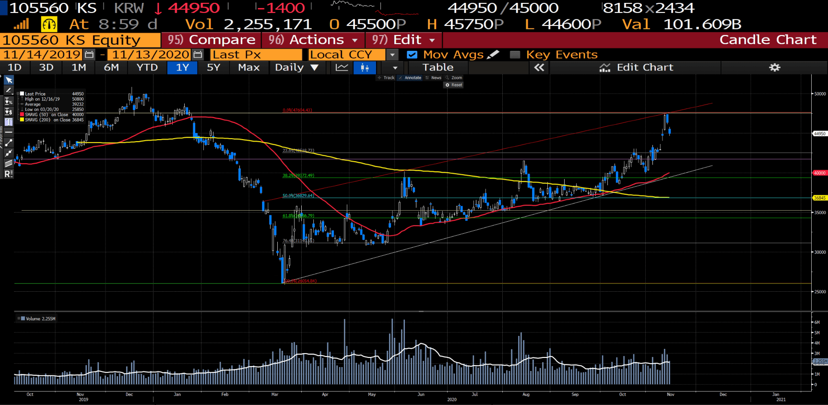This screenshot has width=828, height=405.
Task: Open the Actions dropdown menu
Action: pyautogui.click(x=313, y=40)
